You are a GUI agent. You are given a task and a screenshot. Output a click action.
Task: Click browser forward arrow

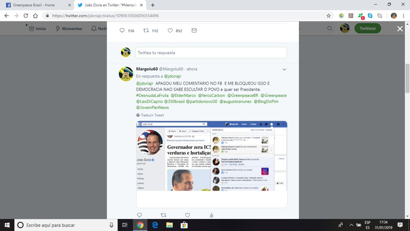[16, 16]
